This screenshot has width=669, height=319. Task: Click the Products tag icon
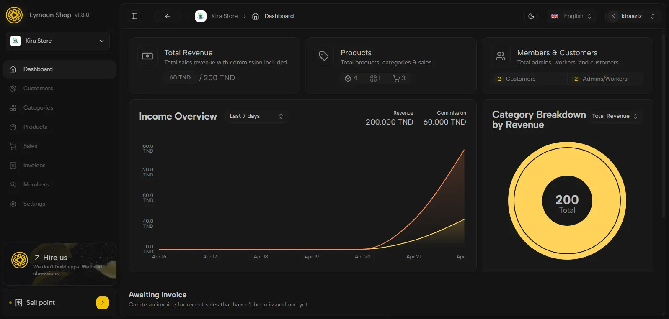tap(324, 56)
